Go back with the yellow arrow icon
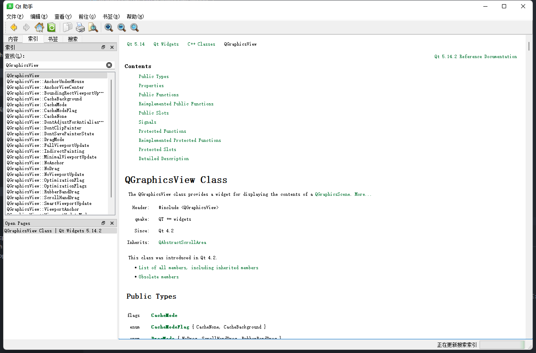The image size is (536, 353). pyautogui.click(x=14, y=27)
